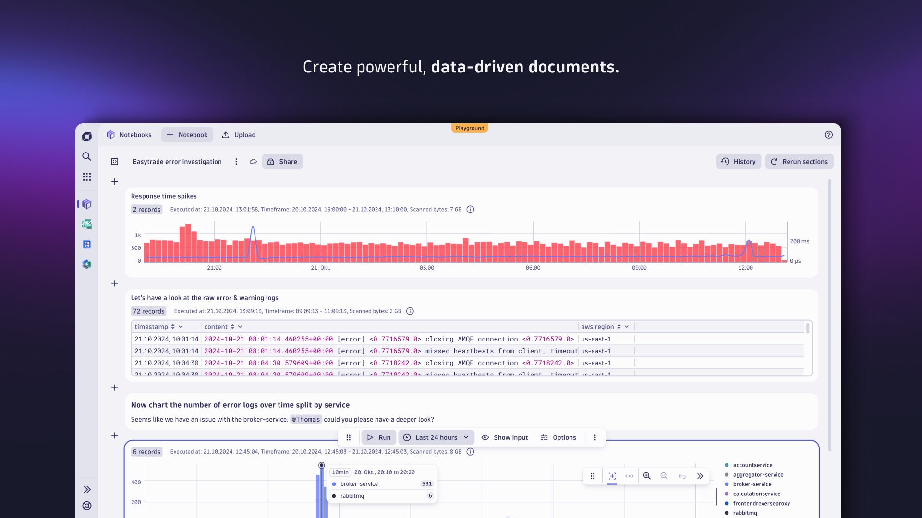This screenshot has width=922, height=518.
Task: Open the content column menu chevron
Action: click(x=240, y=327)
